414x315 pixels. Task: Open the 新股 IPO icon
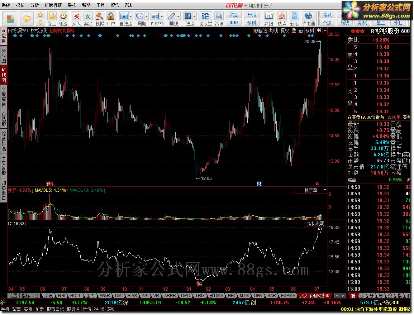pyautogui.click(x=294, y=19)
